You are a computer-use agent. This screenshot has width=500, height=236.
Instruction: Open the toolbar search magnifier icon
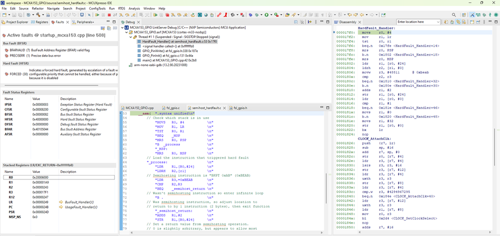pyautogui.click(x=454, y=14)
